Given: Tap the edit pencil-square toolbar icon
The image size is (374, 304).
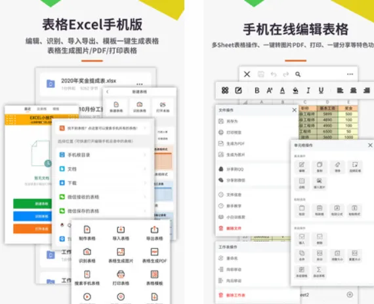Looking at the screenshot, I should tap(239, 90).
